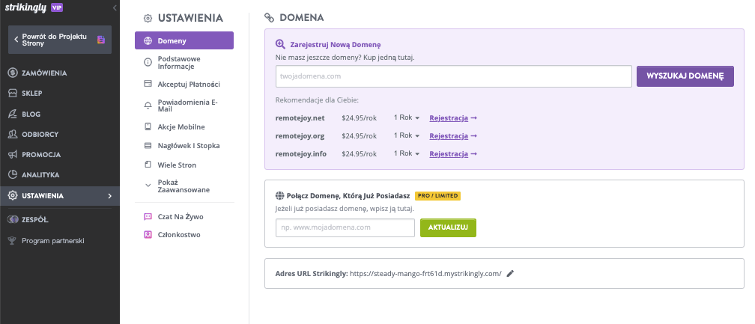Click the Blog feather icon
The image size is (755, 324).
point(13,114)
